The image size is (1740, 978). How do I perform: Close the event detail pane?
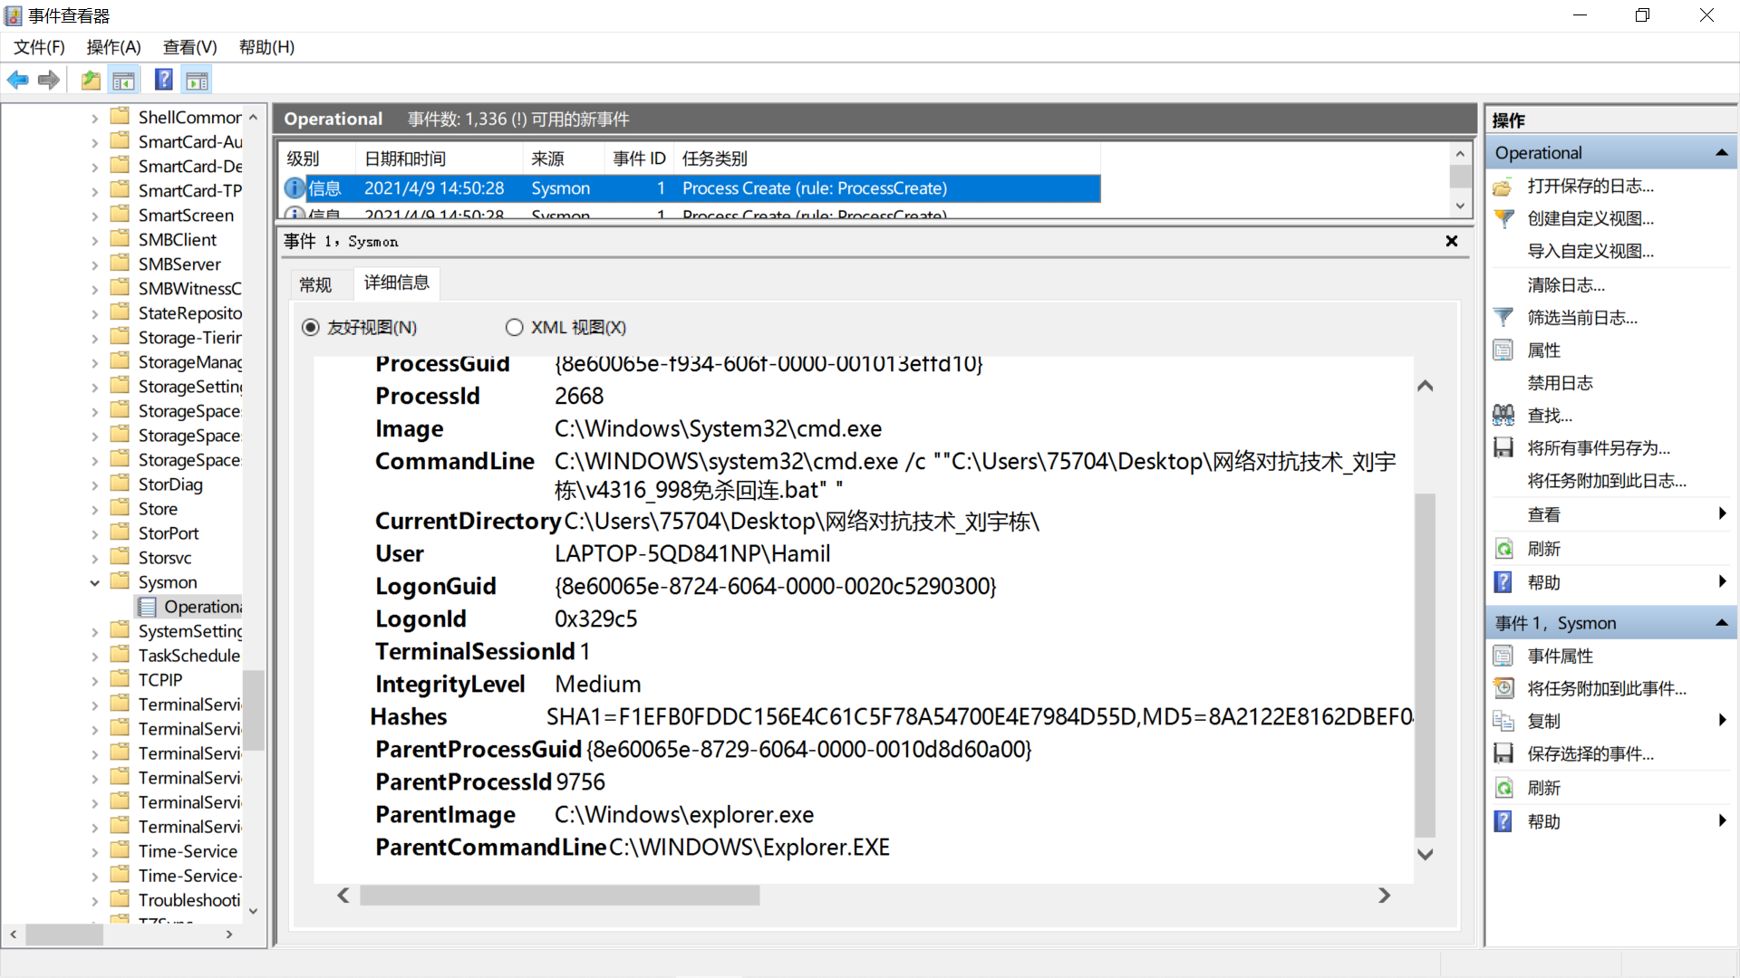tap(1452, 241)
